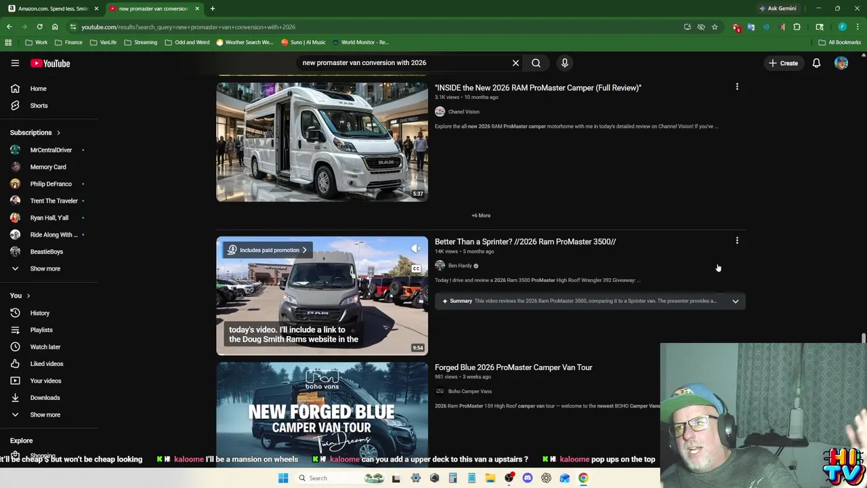Open Ryan Hall, Y'all channel
This screenshot has height=488, width=867.
[x=49, y=218]
